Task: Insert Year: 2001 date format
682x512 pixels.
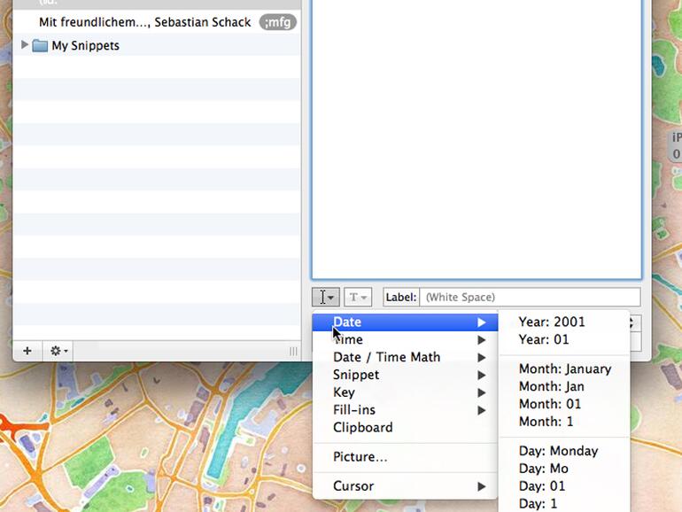Action: coord(564,322)
